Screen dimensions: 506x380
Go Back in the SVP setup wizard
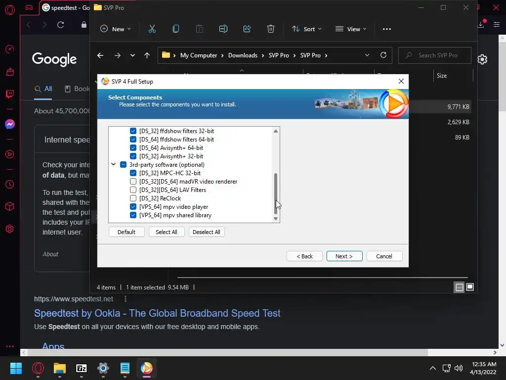304,256
